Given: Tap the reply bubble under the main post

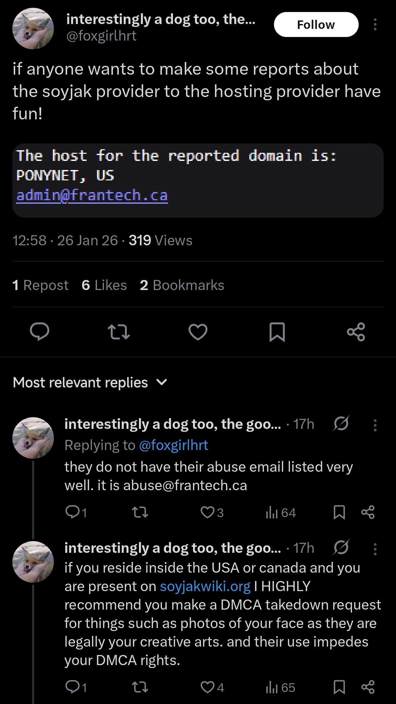Looking at the screenshot, I should (x=39, y=332).
